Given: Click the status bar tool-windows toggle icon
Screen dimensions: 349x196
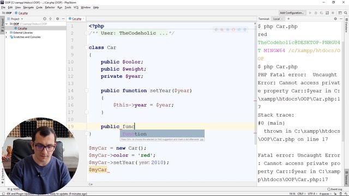Looking at the screenshot, I should click(3, 194).
